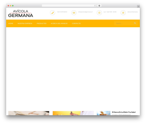
Task: Click the red close window button
Action: coord(8,6)
